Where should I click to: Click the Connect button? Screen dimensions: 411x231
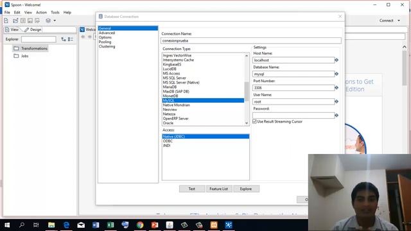pos(386,21)
